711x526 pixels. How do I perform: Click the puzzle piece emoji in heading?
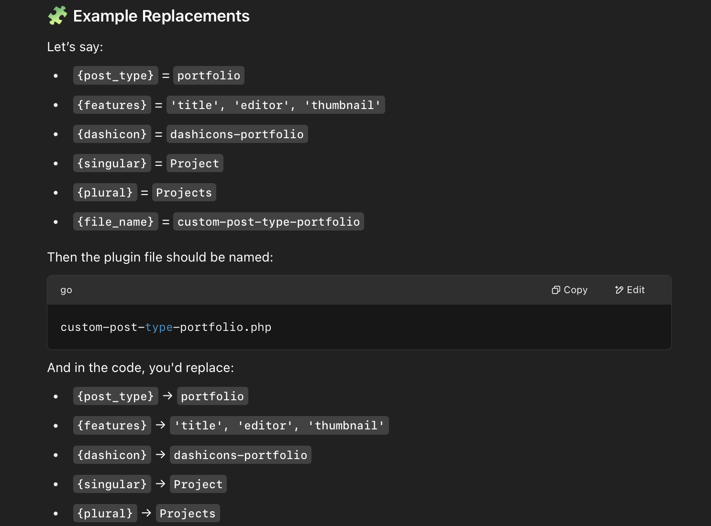[57, 16]
